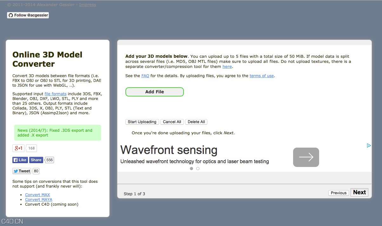Screen dimensions: 382x226
Task: Open the terms of use link
Action: 261,76
